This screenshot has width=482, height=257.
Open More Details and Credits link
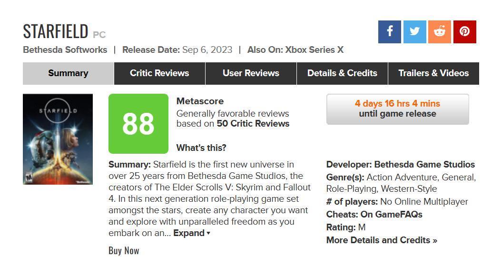pos(382,240)
